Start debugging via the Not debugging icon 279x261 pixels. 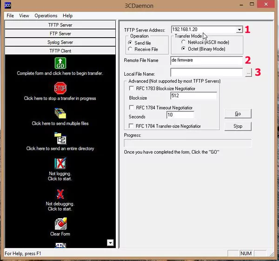60,193
